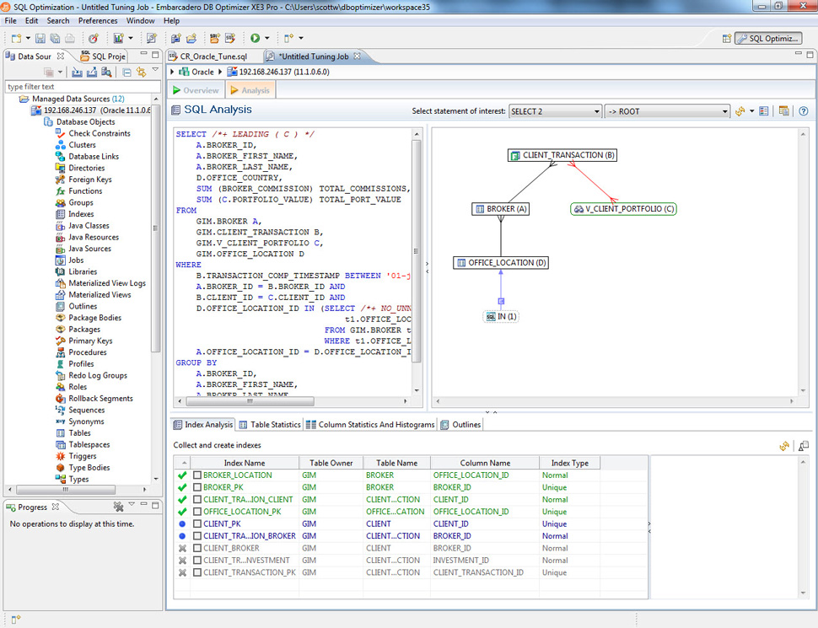Click the help question mark icon in SQL Analysis
Viewport: 818px width, 628px height.
[804, 111]
